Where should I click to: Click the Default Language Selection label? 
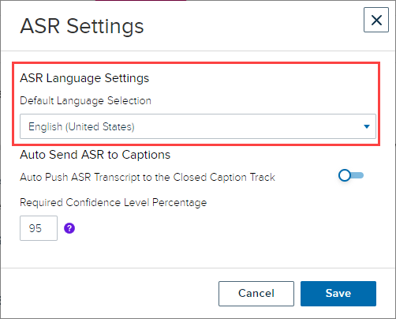tap(85, 101)
